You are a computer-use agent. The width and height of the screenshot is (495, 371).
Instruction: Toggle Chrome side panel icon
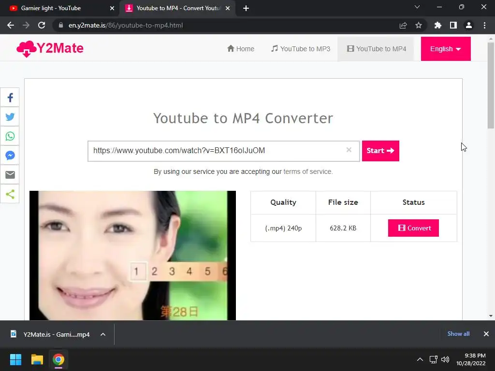tap(453, 25)
